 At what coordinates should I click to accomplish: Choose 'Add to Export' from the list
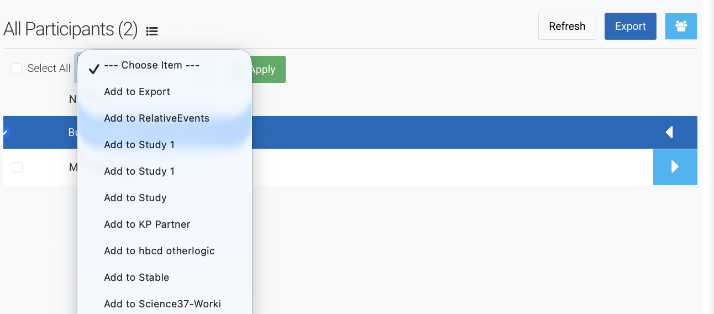click(137, 92)
